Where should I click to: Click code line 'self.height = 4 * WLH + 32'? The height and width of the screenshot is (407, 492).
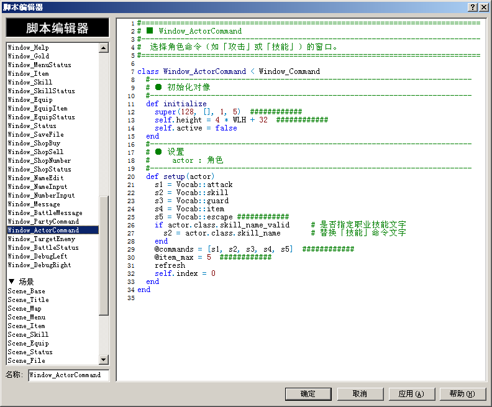pos(211,120)
